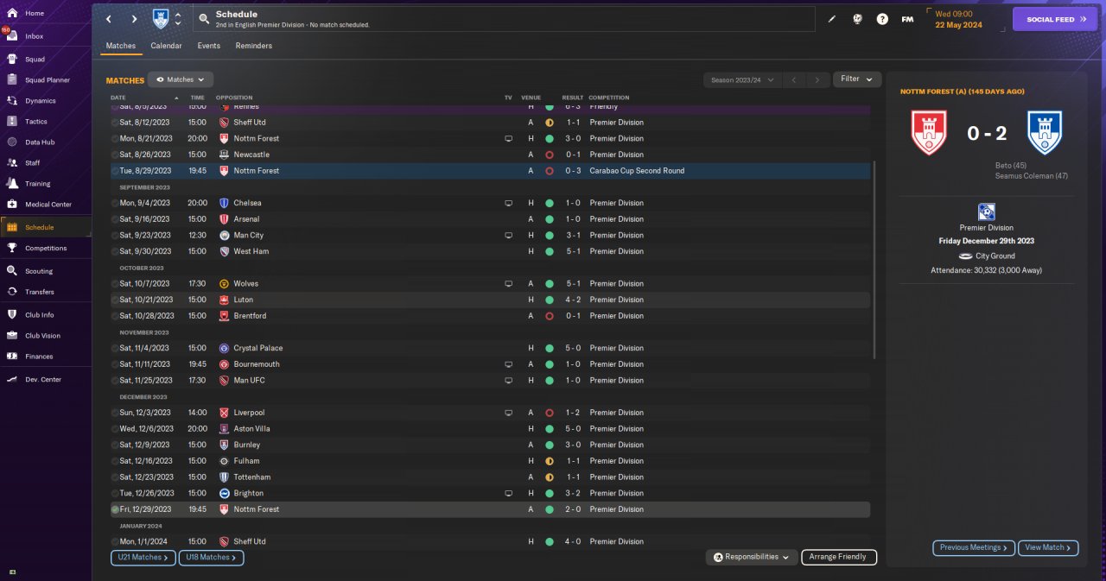Open the Responsibilities dropdown

click(x=751, y=557)
